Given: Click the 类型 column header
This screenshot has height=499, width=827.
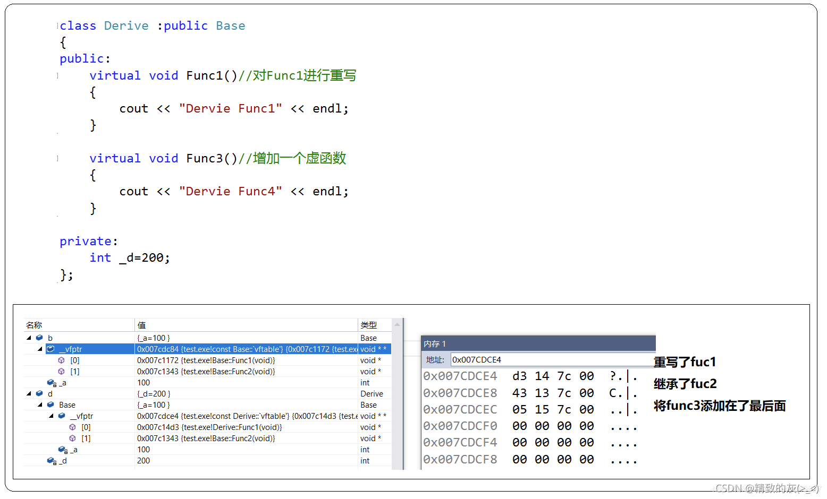Looking at the screenshot, I should point(375,325).
